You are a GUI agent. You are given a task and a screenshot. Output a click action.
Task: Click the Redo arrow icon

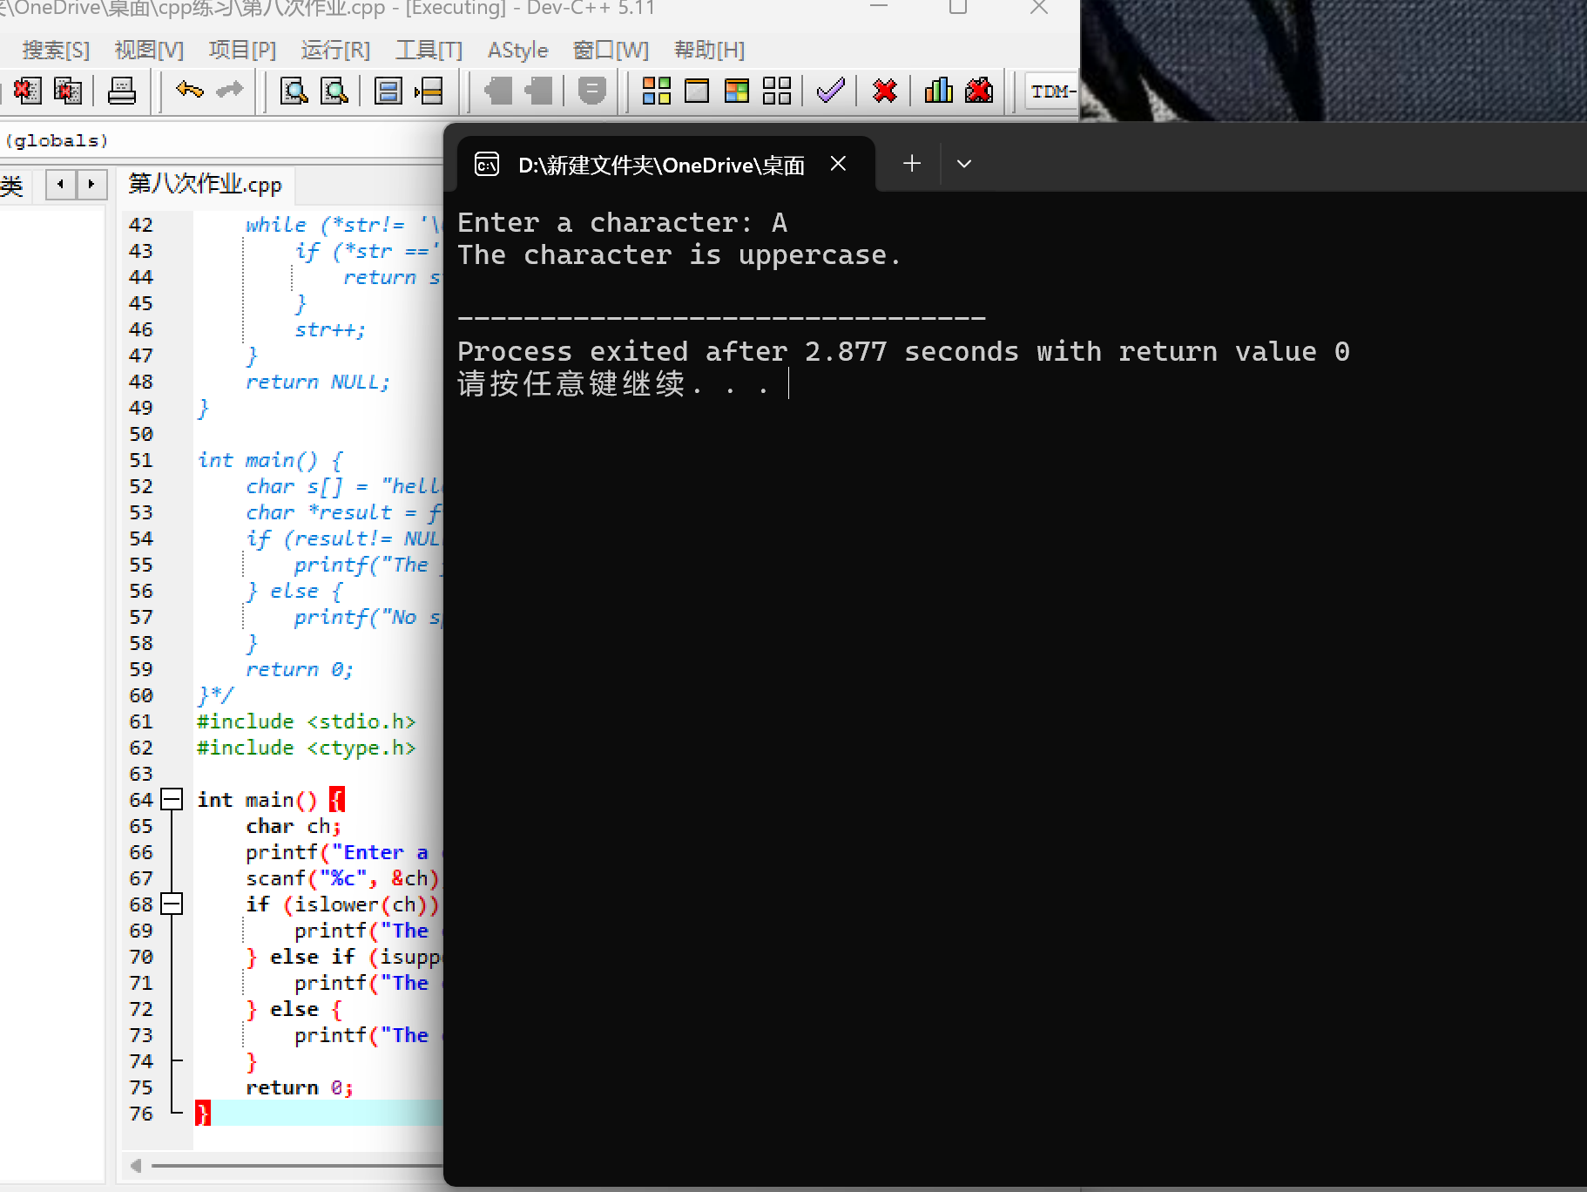(229, 90)
